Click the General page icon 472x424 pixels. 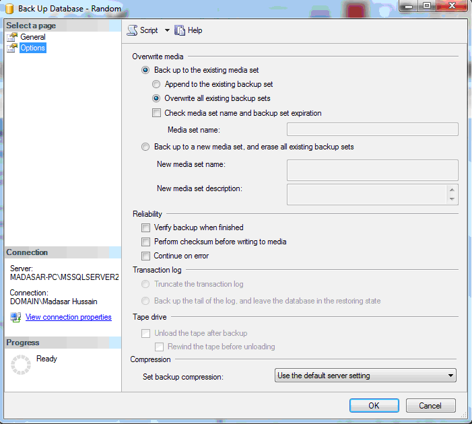12,37
